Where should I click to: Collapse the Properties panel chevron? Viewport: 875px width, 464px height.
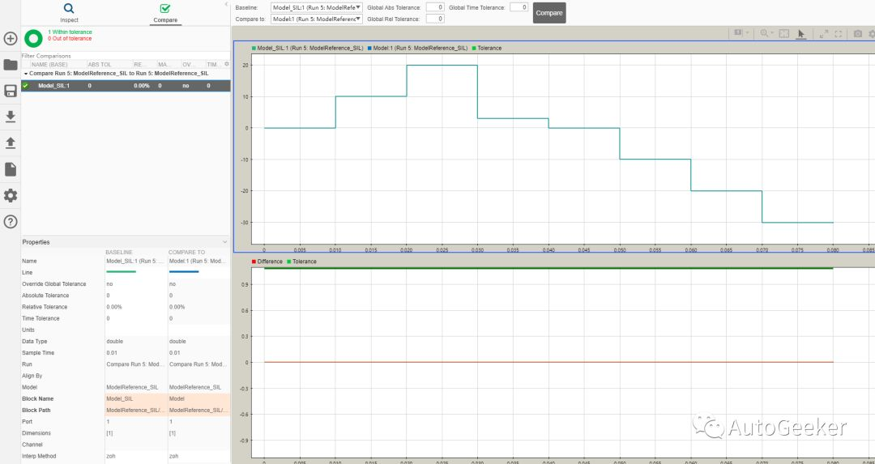(x=225, y=242)
